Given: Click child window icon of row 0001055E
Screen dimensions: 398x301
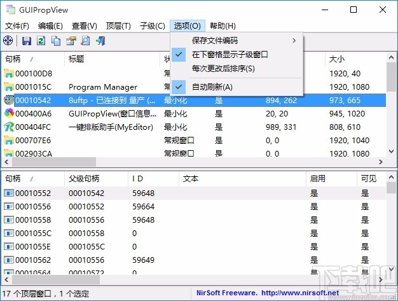Looking at the screenshot, I should pyautogui.click(x=9, y=247).
